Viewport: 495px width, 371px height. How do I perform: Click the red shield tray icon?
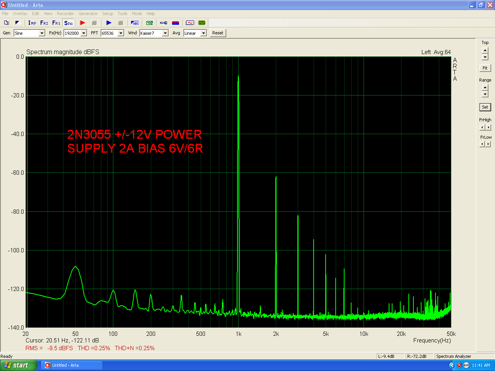[459, 365]
